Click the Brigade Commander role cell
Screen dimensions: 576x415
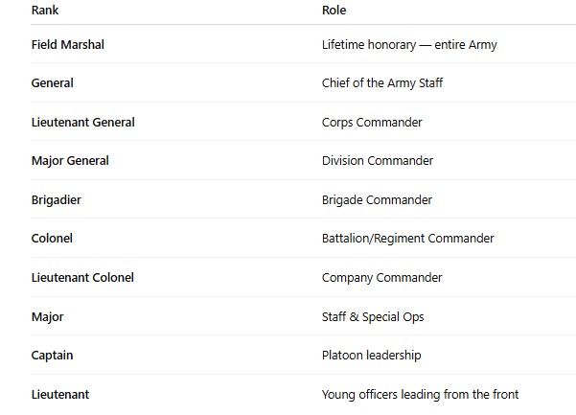coord(377,200)
